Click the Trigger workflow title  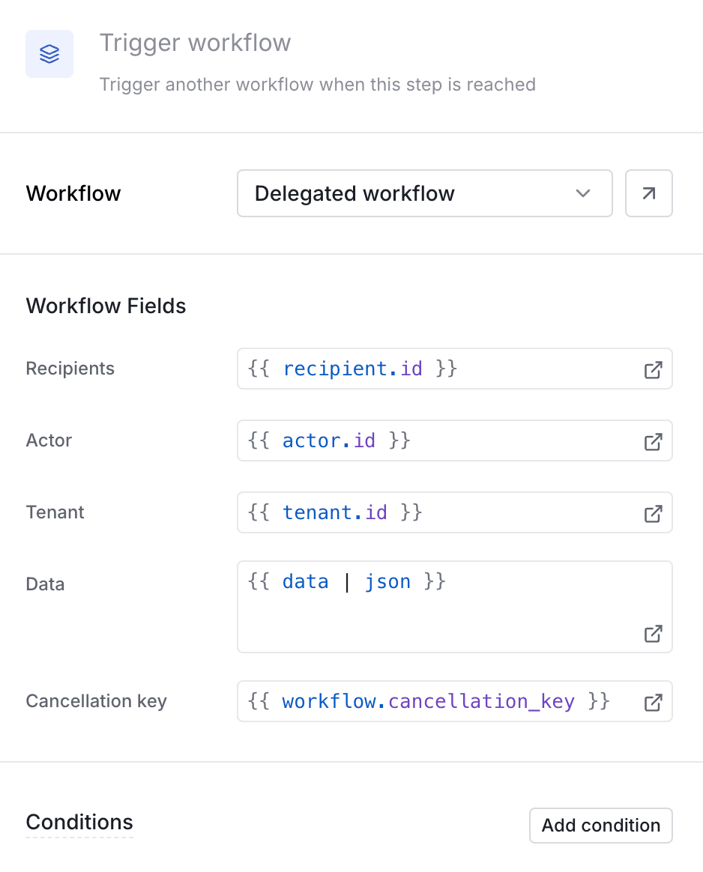tap(195, 43)
